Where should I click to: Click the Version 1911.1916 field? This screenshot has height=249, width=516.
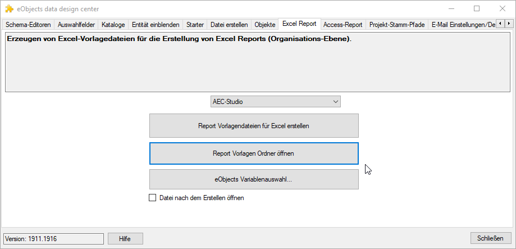click(x=54, y=239)
